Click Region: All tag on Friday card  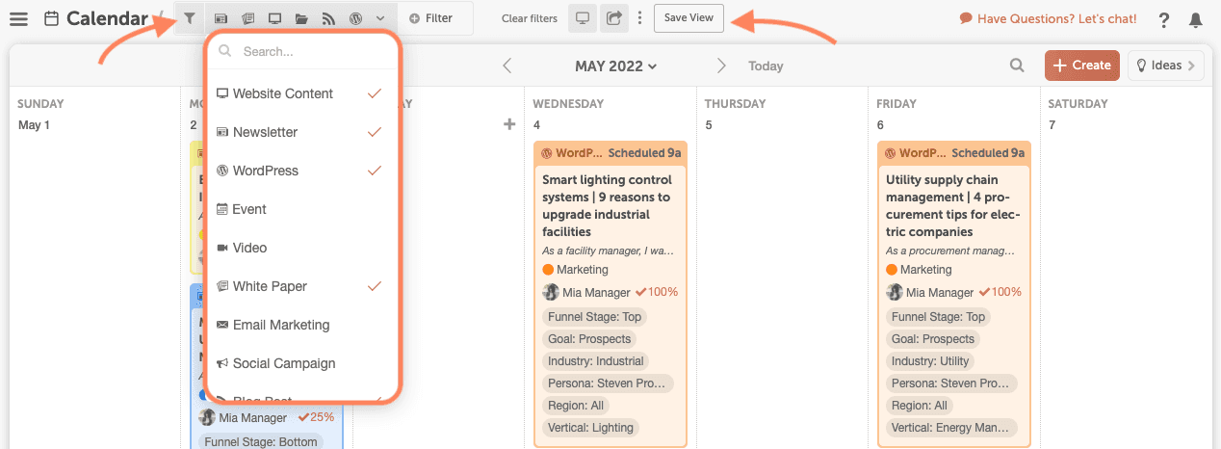920,406
